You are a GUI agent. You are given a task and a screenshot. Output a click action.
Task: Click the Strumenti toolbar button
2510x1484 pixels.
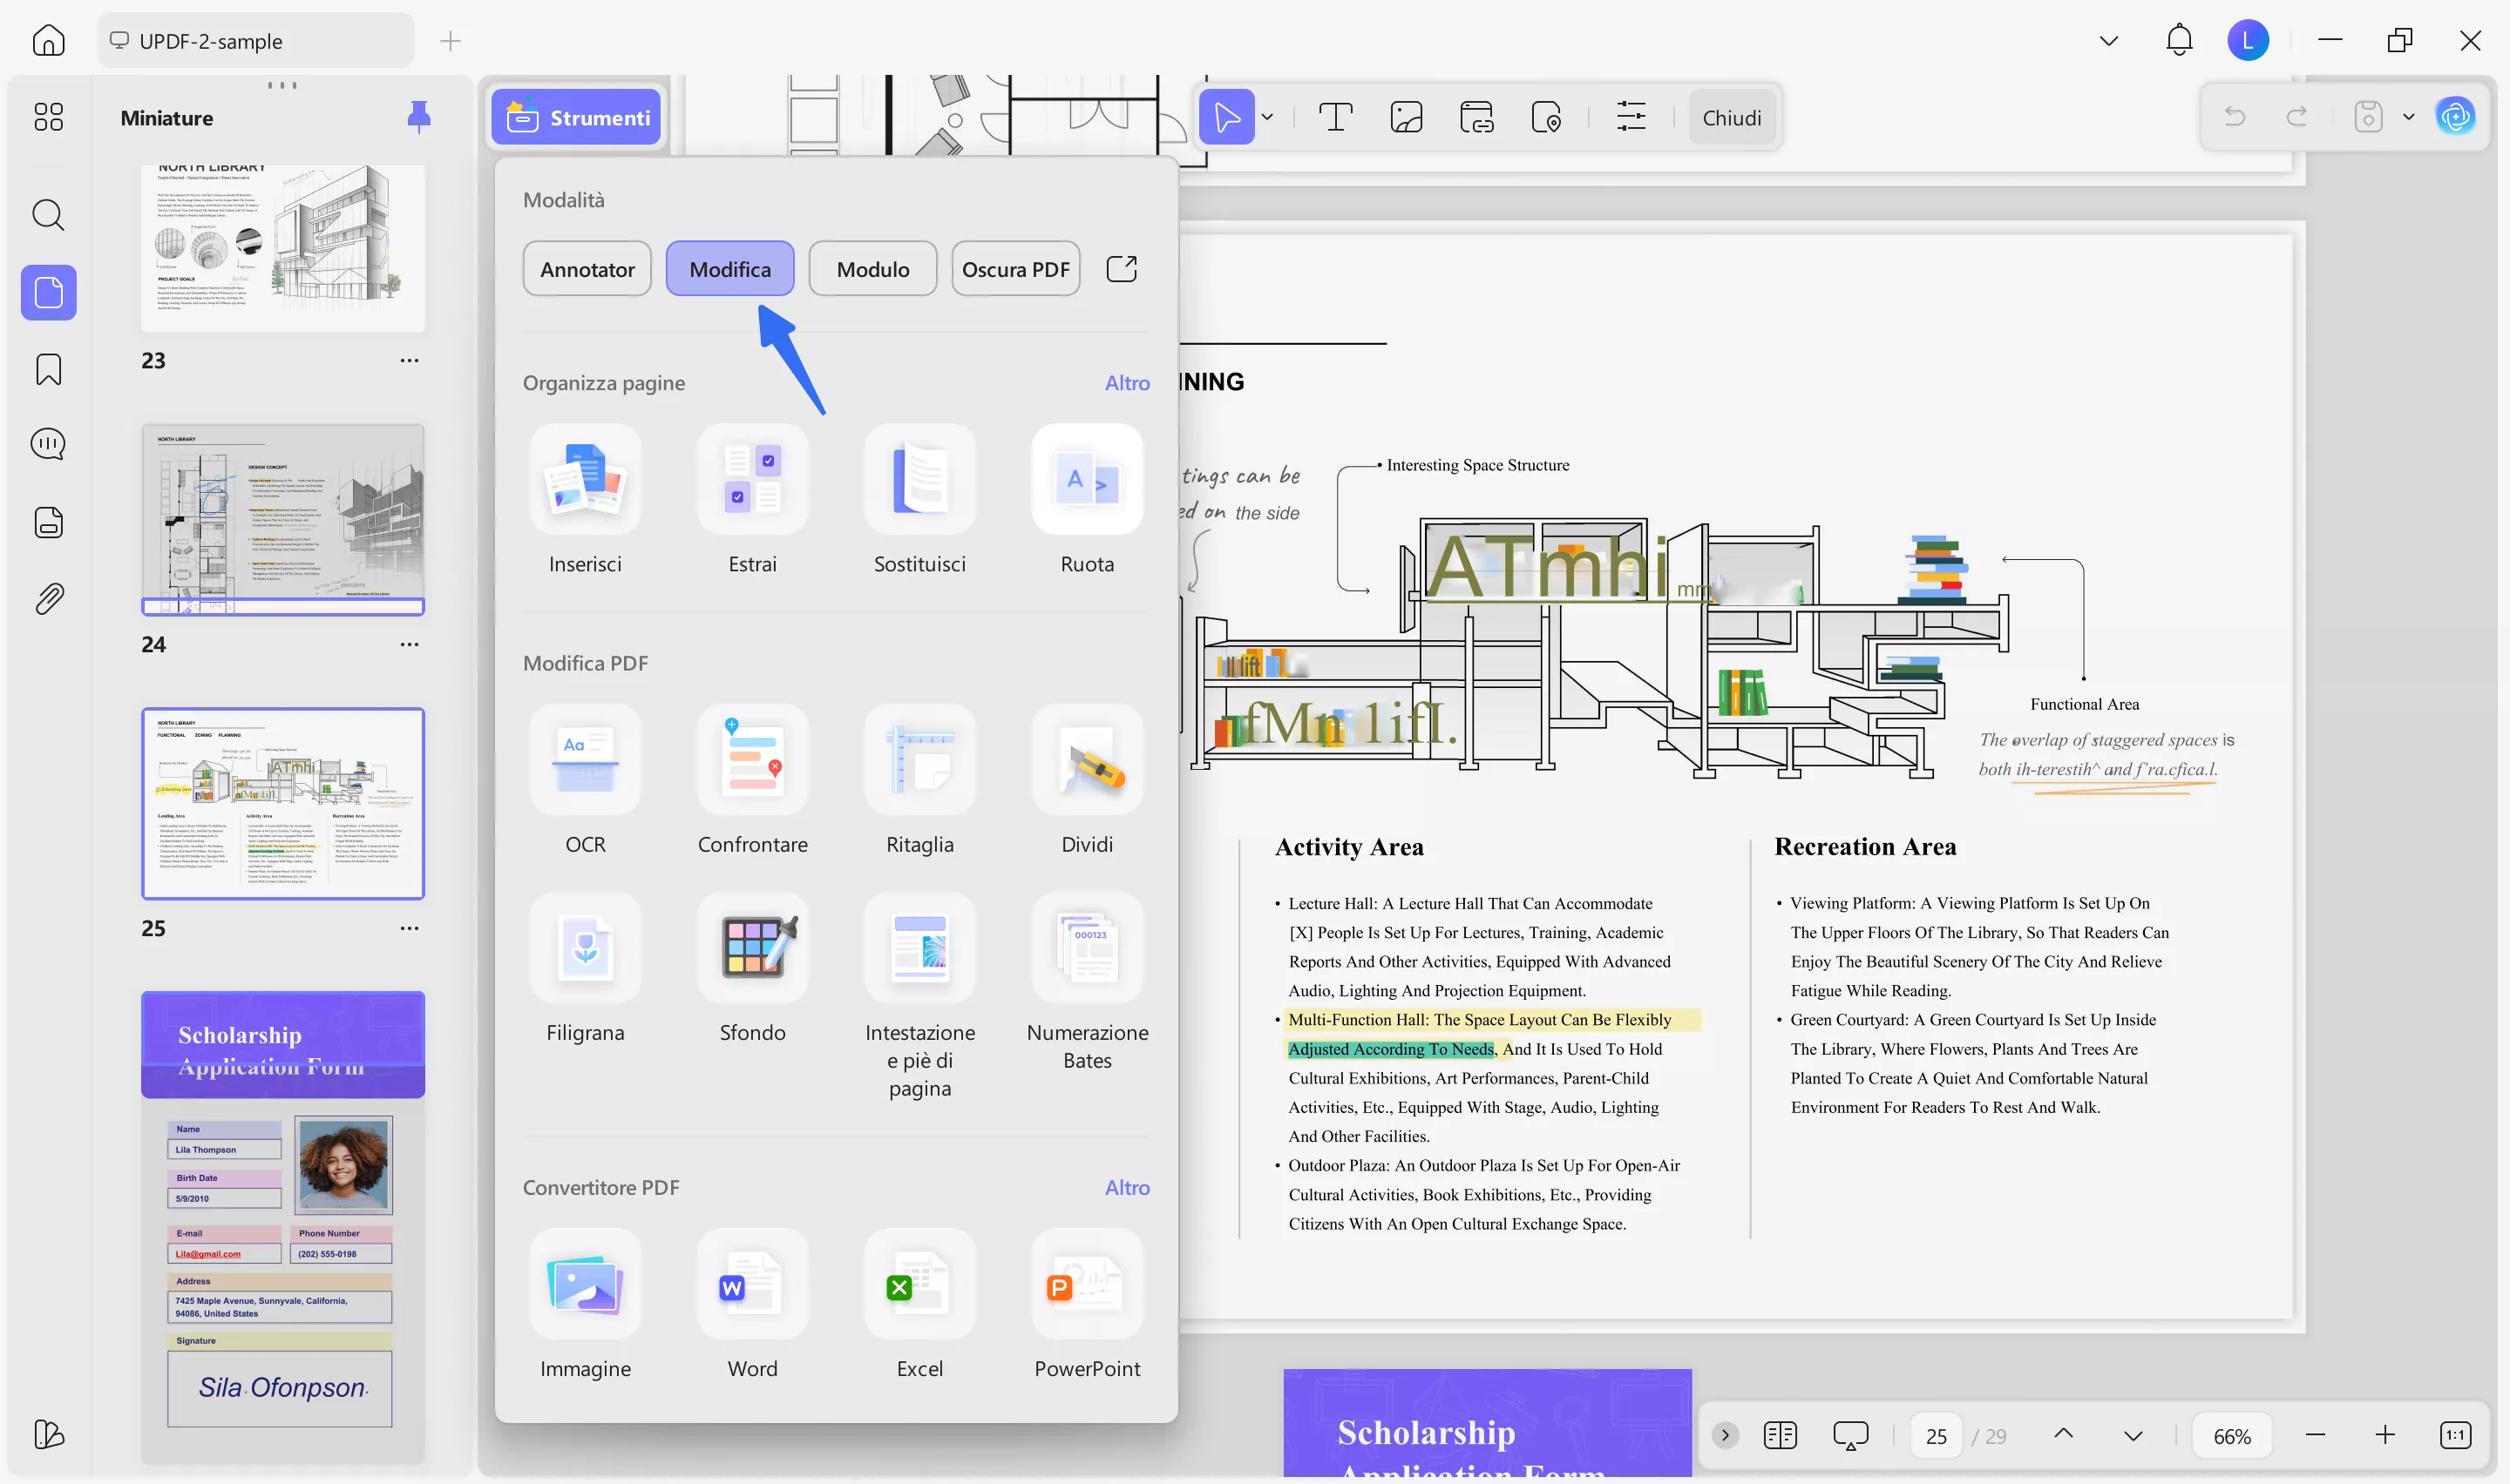click(x=575, y=117)
